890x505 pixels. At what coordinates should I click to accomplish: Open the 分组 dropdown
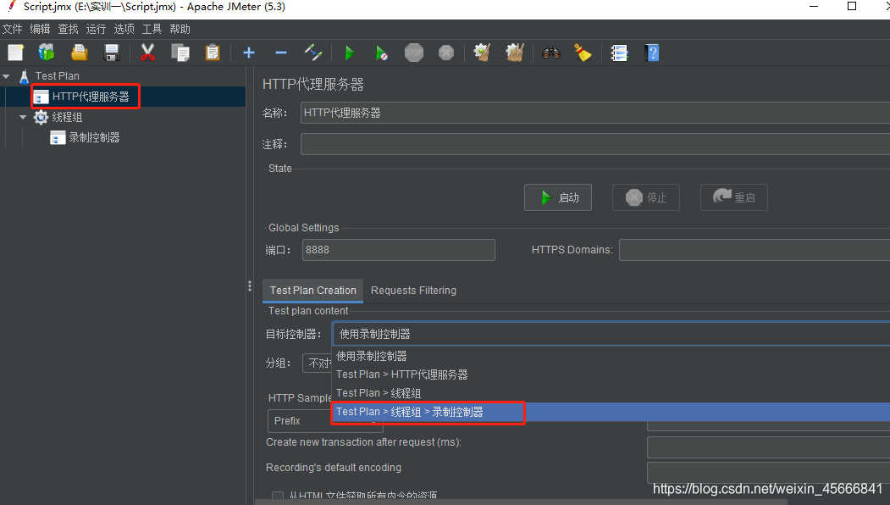[x=318, y=363]
